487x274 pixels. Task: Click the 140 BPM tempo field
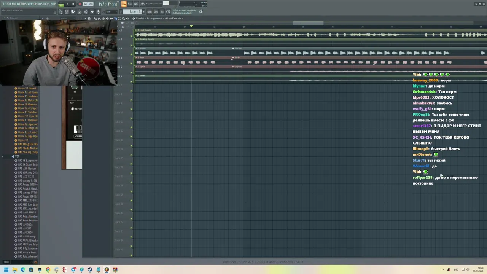88,4
